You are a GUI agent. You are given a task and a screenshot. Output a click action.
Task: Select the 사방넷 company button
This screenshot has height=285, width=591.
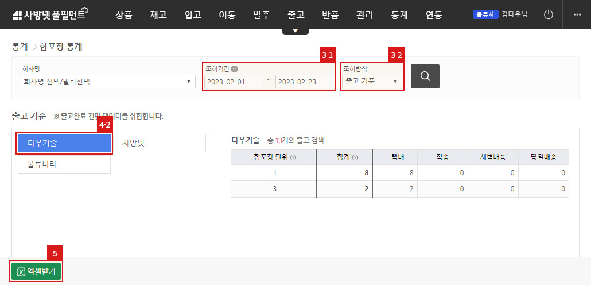coord(159,143)
